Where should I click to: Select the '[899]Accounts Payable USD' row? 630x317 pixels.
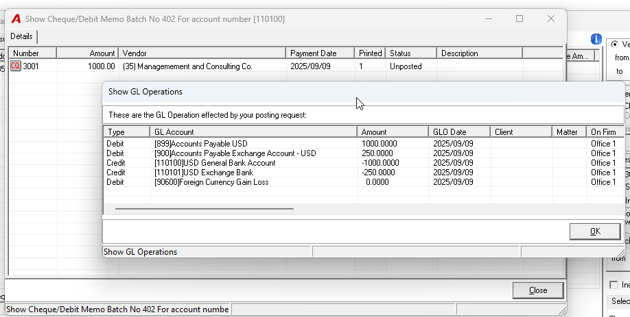pyautogui.click(x=364, y=144)
